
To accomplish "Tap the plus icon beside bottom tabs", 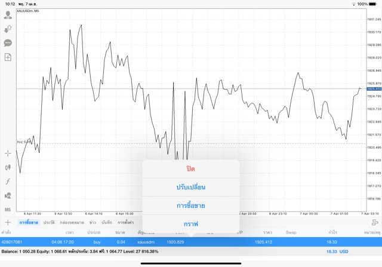I will point(8,222).
